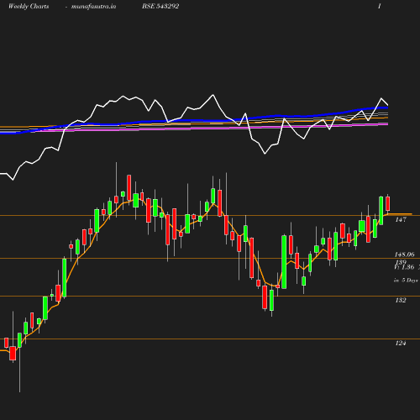Screen dimensions: 420x420
Task: Click the 148.06 price value label
Action: [x=404, y=255]
